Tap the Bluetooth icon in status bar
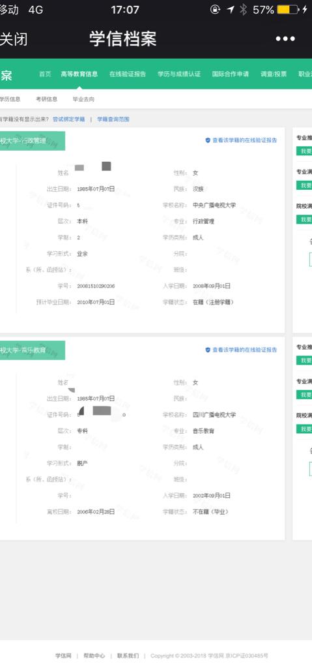 [x=243, y=9]
